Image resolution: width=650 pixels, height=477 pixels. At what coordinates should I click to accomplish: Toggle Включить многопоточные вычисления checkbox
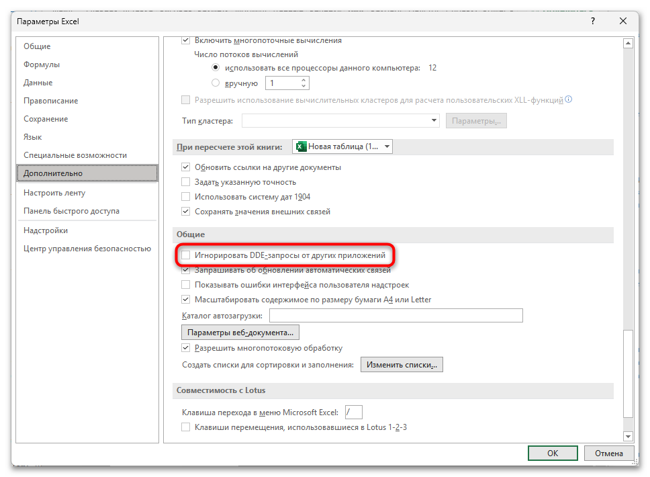coord(186,40)
